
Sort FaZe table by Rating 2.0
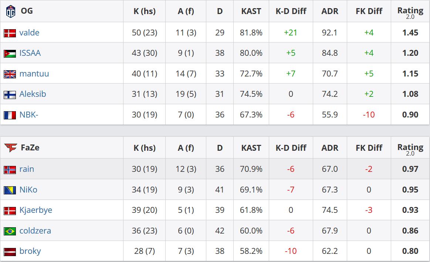[410, 148]
